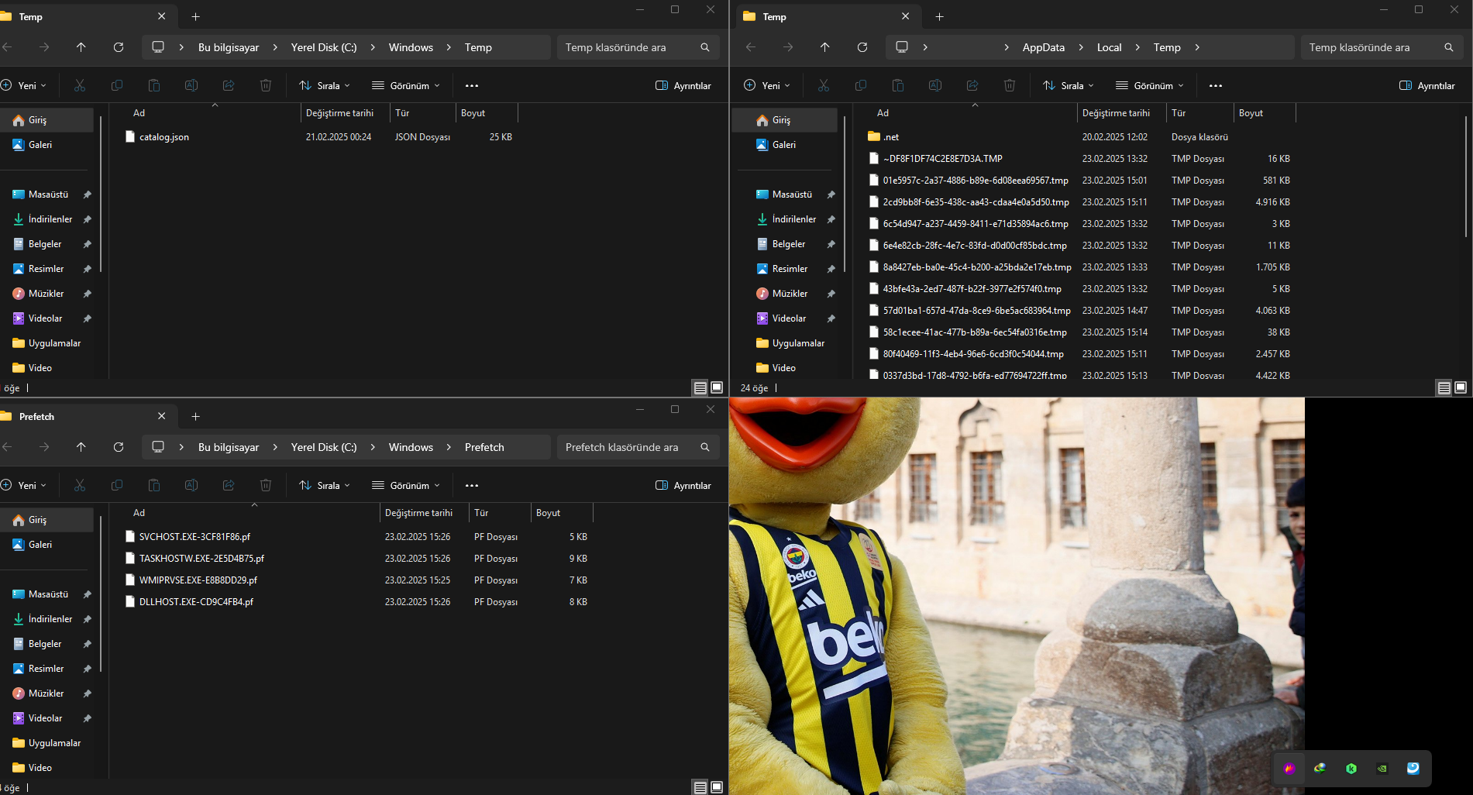Open the Görünüm dropdown in the Windows Temp window
This screenshot has height=795, width=1473.
click(406, 86)
